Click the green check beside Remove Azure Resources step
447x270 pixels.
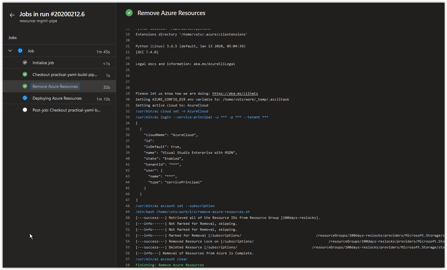pyautogui.click(x=25, y=86)
